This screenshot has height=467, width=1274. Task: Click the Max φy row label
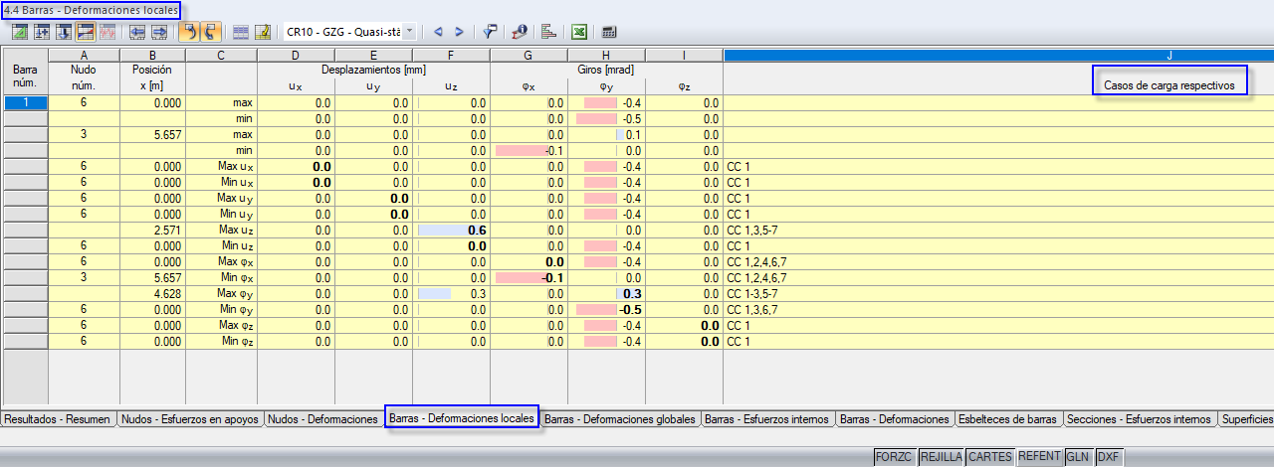[x=221, y=293]
